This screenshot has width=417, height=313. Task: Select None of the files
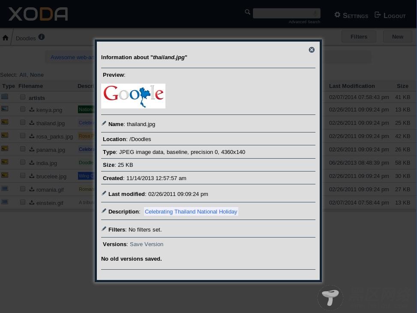pos(37,75)
